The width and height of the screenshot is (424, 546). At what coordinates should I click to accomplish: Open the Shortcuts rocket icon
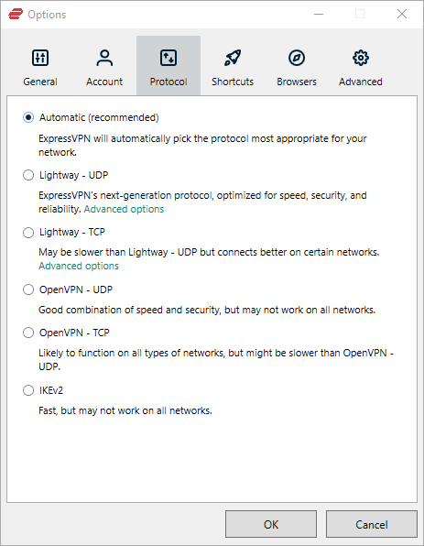233,58
